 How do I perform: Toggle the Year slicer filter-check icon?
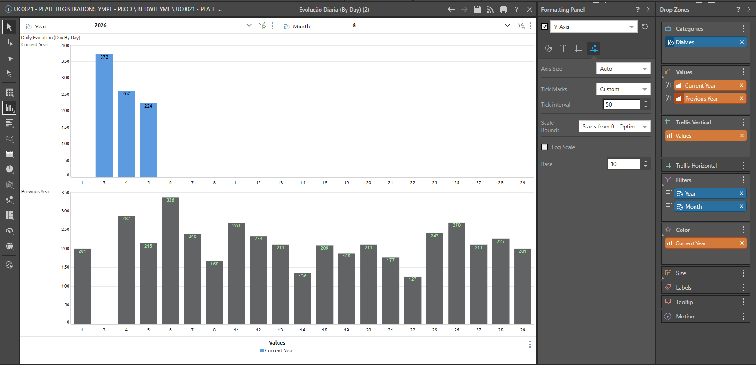point(263,26)
